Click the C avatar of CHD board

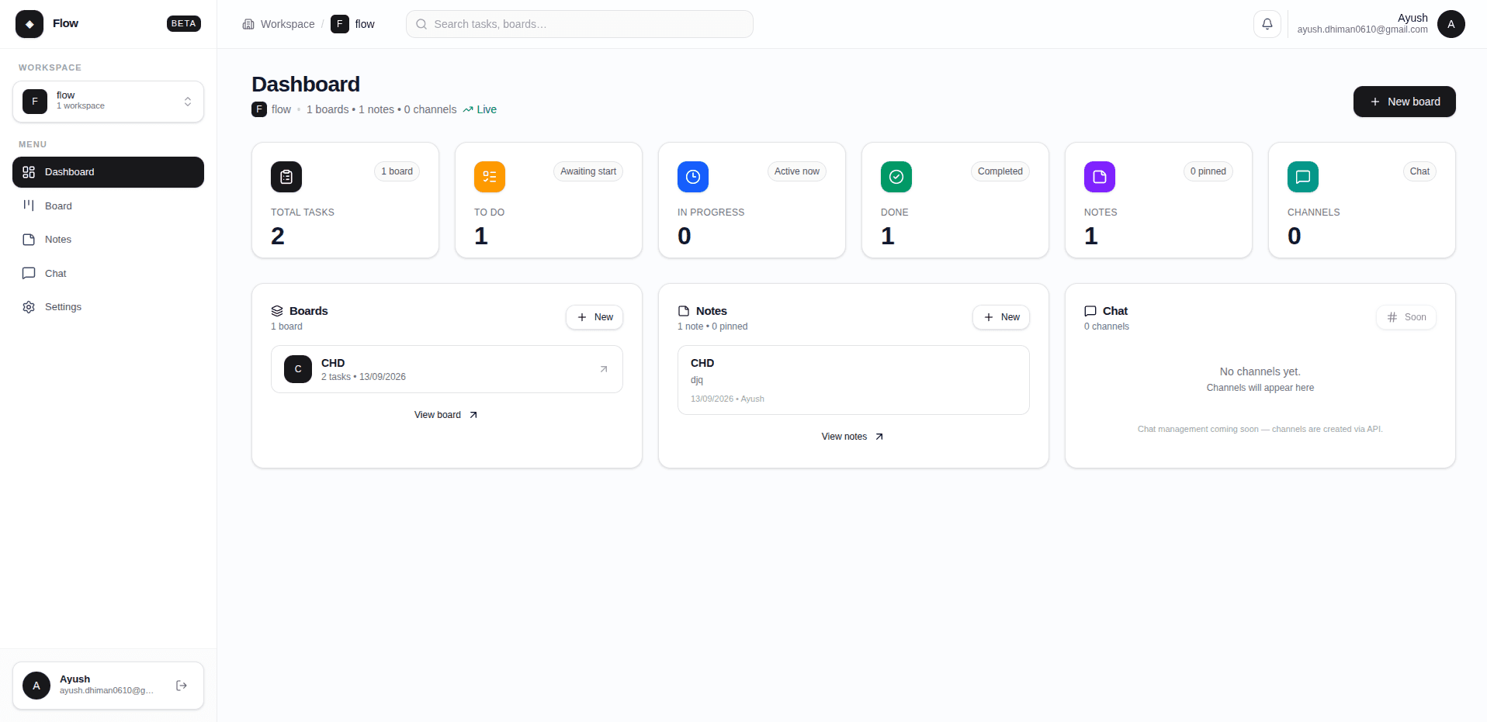298,369
